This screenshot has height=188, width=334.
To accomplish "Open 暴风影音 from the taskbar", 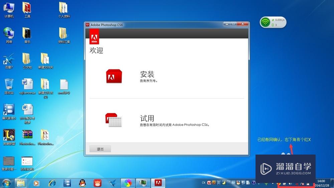I will 67,183.
